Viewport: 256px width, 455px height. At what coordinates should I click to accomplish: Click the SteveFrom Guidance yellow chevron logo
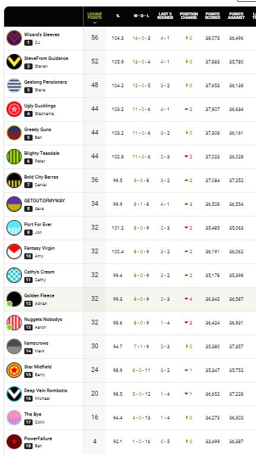[x=14, y=62]
